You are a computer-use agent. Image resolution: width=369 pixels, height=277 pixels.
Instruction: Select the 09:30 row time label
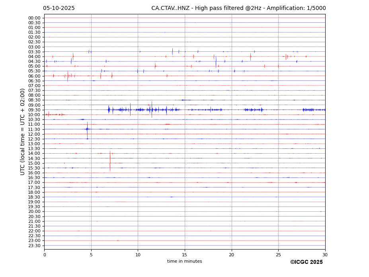(34, 110)
